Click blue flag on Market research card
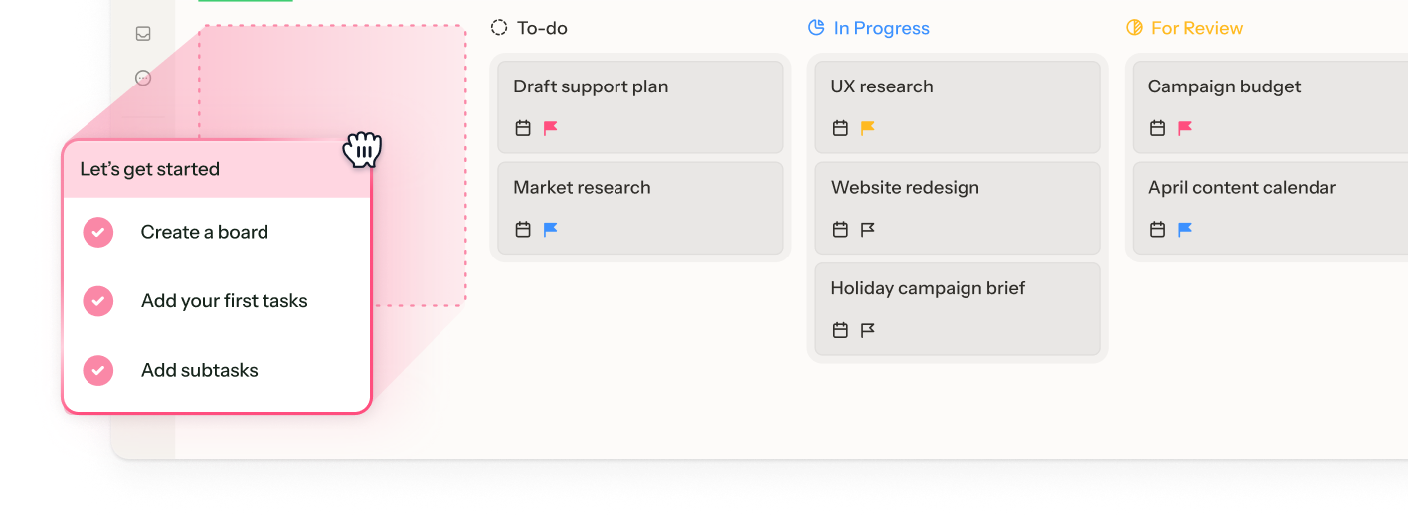Screen dimensions: 1408x515 (x=551, y=230)
